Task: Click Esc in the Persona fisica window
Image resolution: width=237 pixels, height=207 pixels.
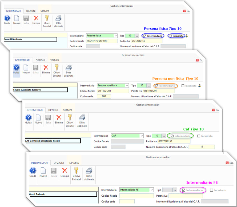Action: (x=186, y=11)
